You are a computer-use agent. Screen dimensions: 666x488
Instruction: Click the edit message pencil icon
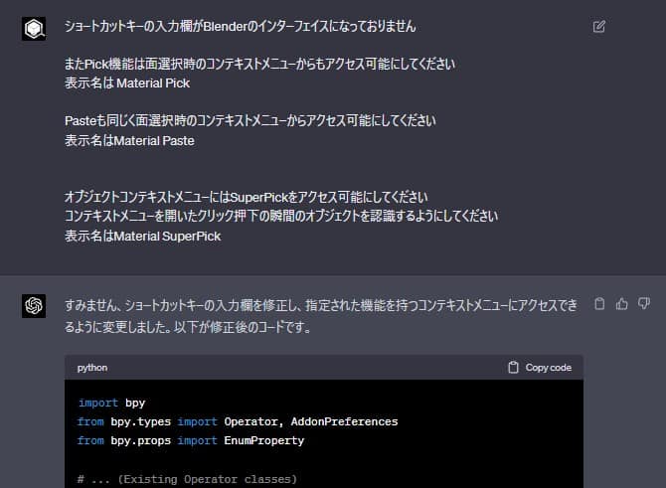coord(598,27)
